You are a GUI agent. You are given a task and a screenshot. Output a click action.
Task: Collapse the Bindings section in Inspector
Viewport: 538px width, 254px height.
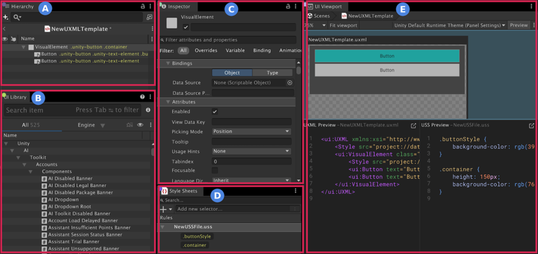click(168, 63)
